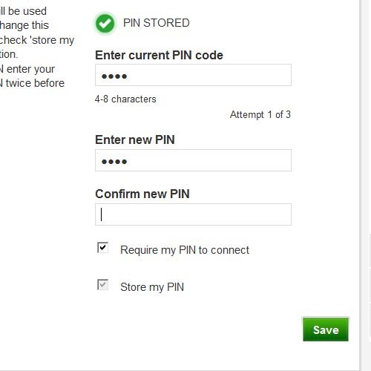Click the Confirm new PIN heading
This screenshot has width=371, height=371.
pos(142,194)
